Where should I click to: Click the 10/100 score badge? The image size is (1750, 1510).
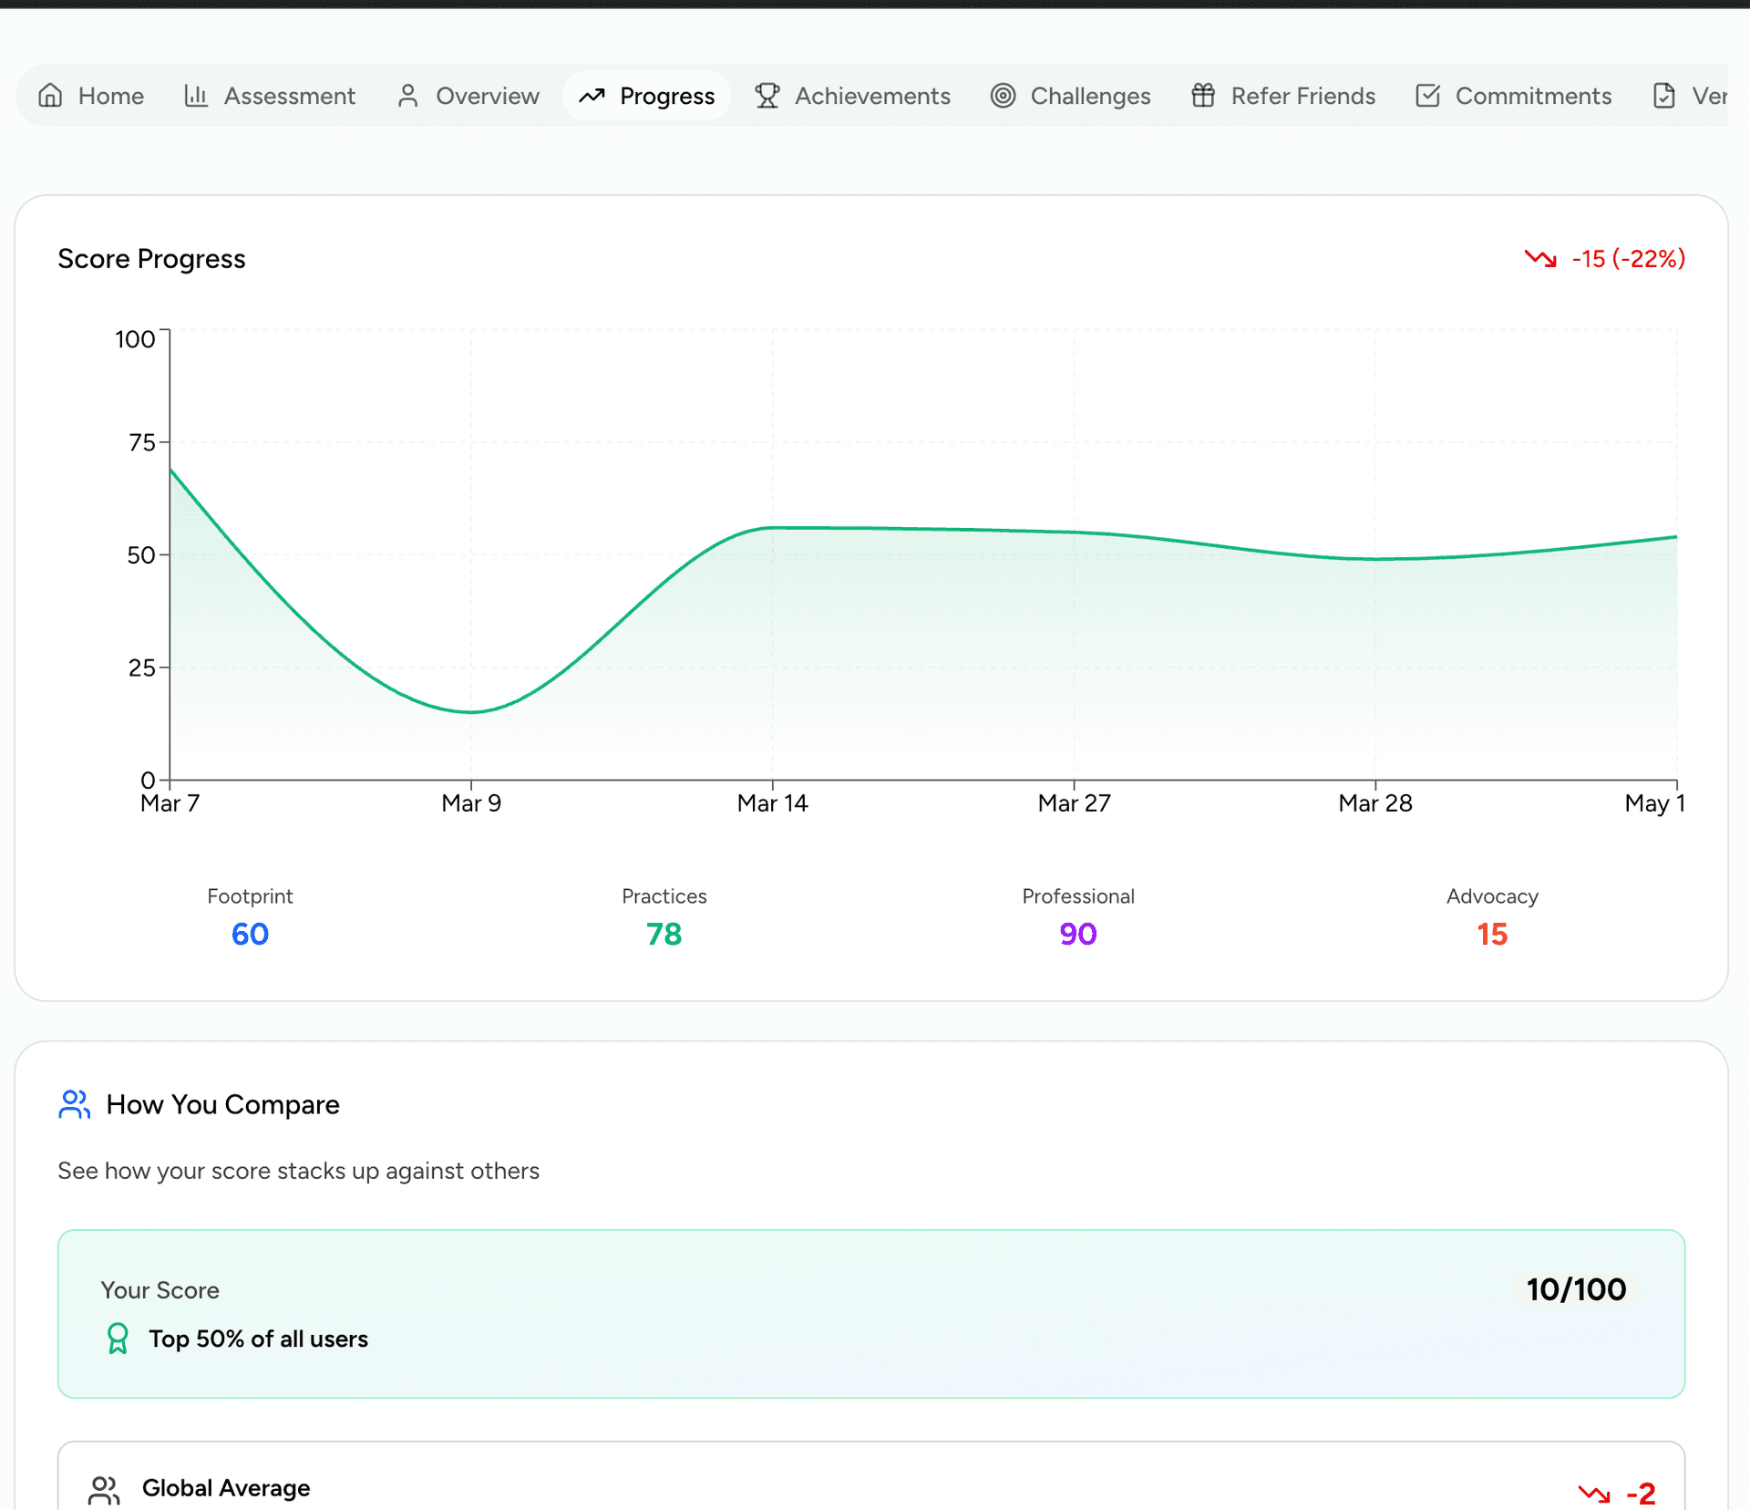[x=1577, y=1289]
